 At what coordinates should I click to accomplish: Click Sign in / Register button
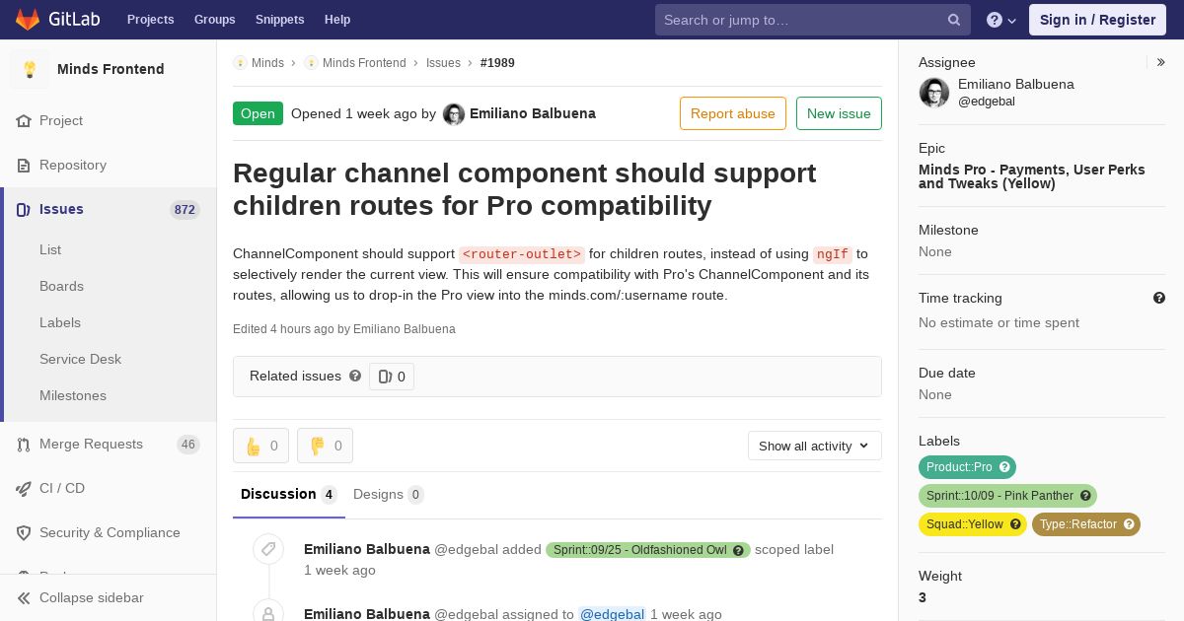click(x=1097, y=20)
